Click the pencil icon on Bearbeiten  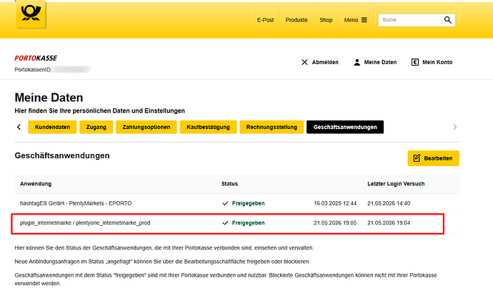417,158
